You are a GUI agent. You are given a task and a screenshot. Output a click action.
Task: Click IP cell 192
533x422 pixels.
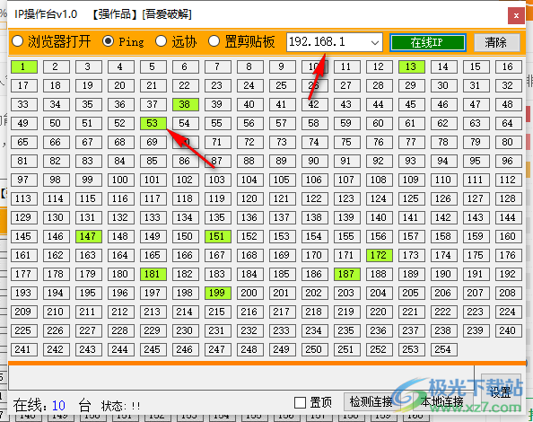coord(508,274)
